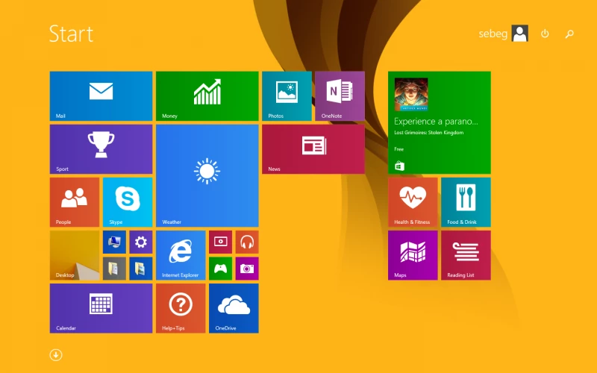Open the Documents folder tile
597x373 pixels.
[x=114, y=269]
